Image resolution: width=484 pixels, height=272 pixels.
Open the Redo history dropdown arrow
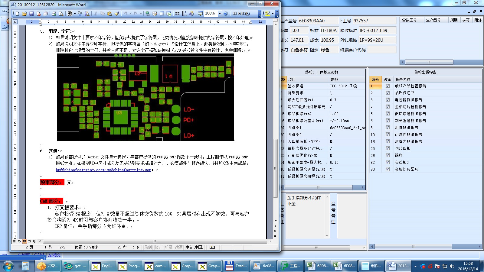tap(141, 14)
